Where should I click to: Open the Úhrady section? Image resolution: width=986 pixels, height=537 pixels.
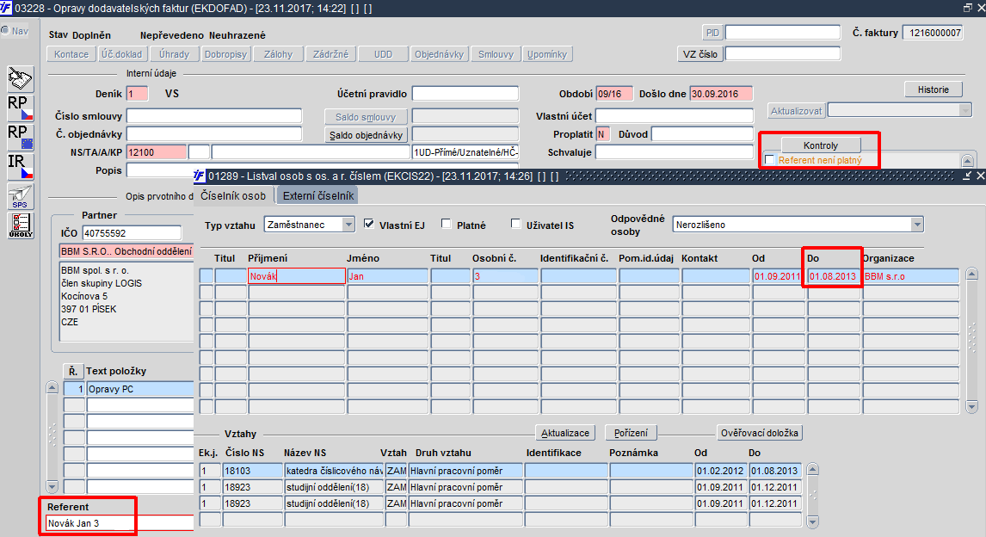pos(174,54)
